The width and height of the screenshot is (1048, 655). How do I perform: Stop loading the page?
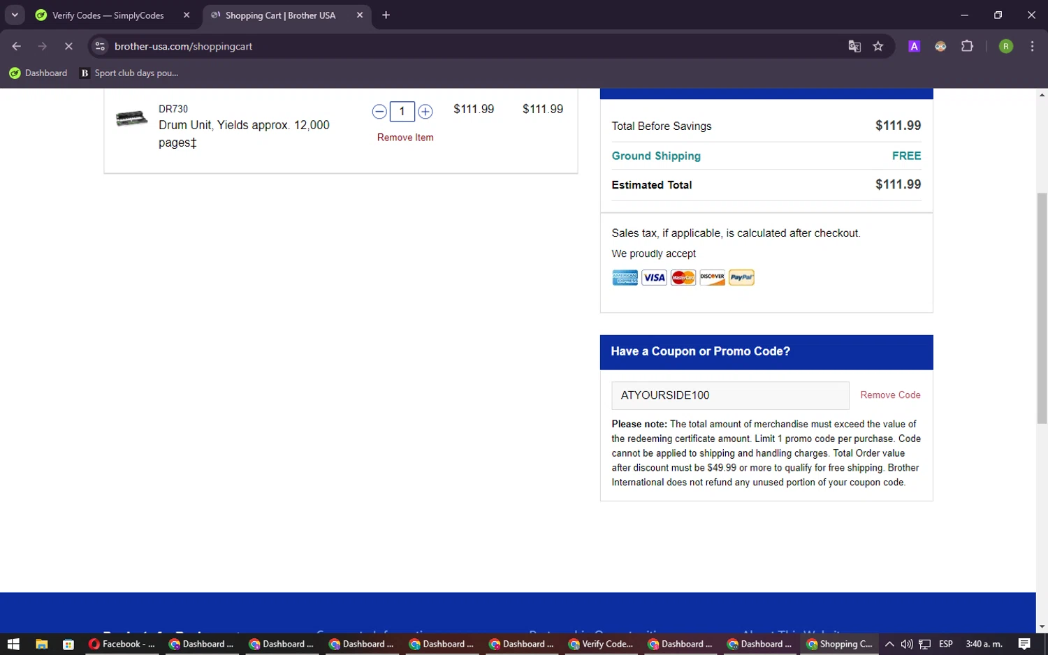(x=68, y=46)
